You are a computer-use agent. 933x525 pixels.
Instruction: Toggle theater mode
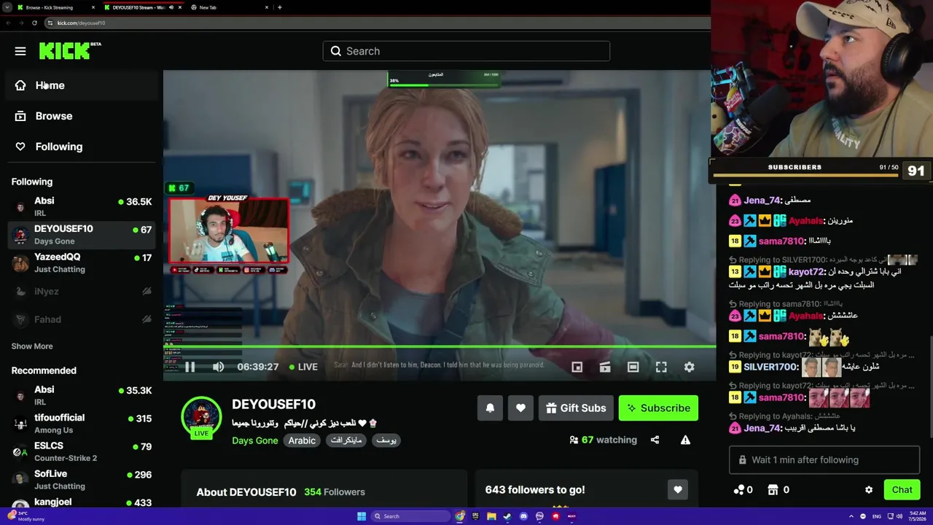pyautogui.click(x=633, y=367)
